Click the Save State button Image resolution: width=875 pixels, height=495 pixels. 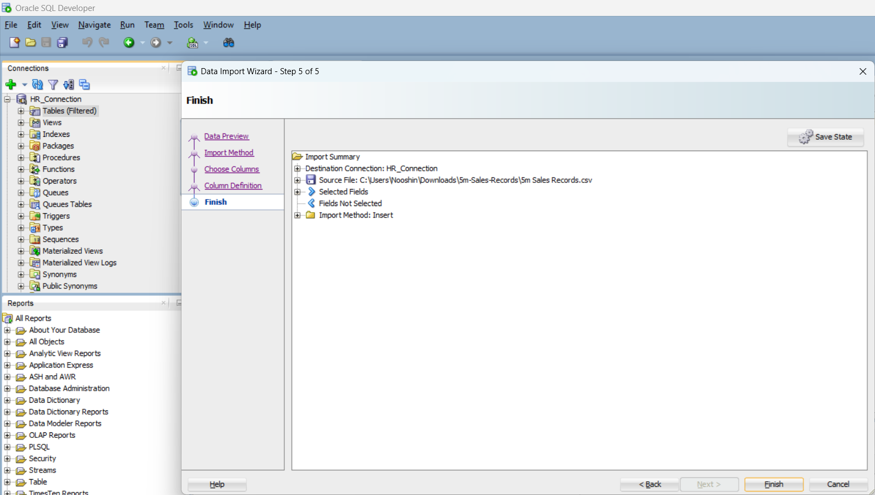pos(826,137)
